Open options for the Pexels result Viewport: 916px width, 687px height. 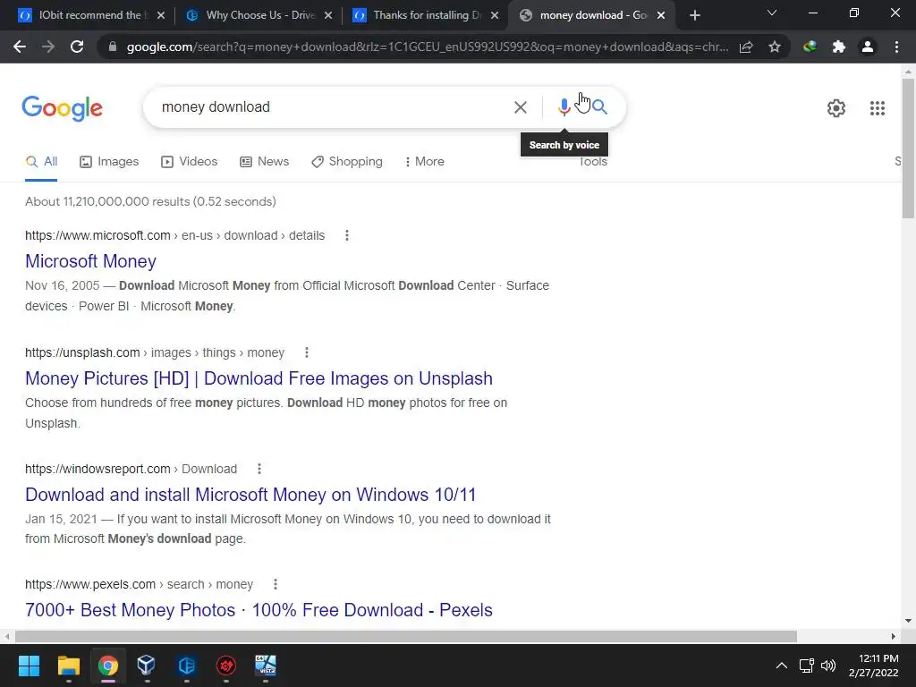(x=276, y=584)
